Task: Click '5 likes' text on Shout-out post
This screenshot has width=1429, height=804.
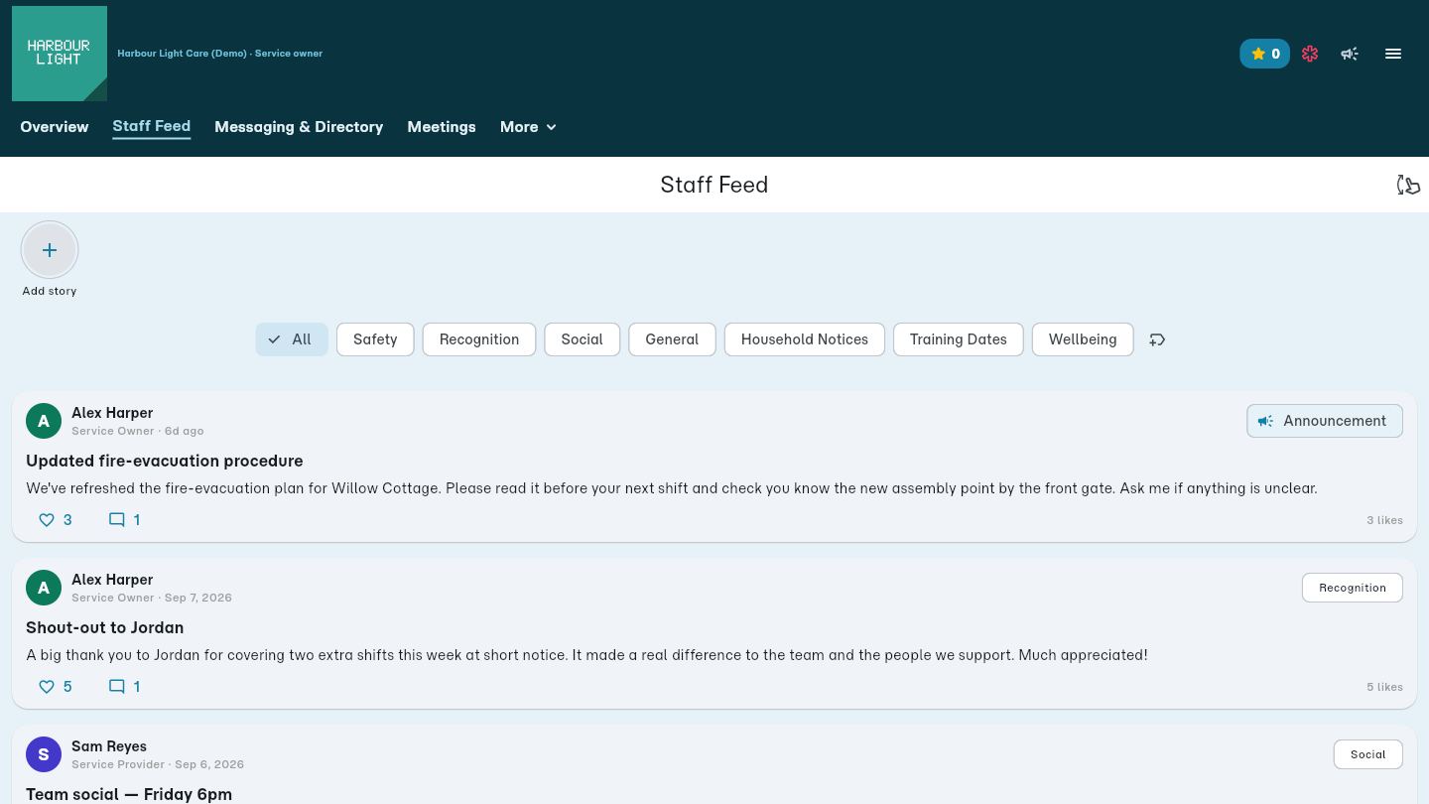Action: 1384,687
